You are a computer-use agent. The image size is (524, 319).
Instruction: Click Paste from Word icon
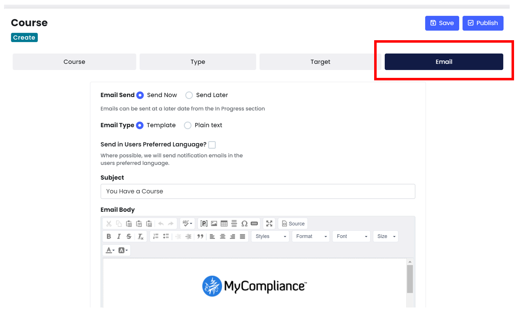[149, 224]
